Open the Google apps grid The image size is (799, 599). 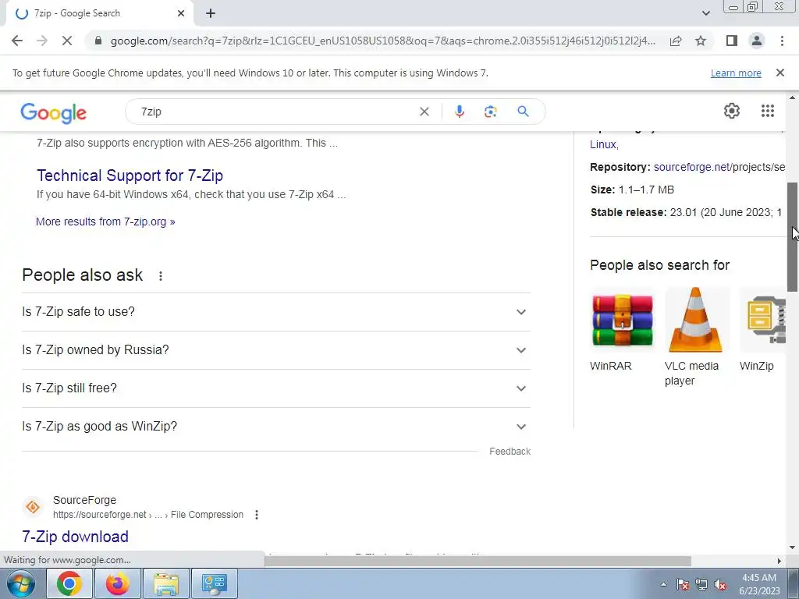point(768,111)
